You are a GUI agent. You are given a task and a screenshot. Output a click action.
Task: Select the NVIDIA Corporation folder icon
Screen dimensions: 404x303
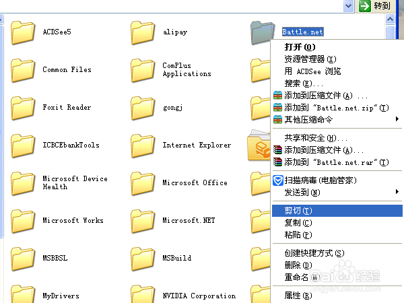(143, 294)
